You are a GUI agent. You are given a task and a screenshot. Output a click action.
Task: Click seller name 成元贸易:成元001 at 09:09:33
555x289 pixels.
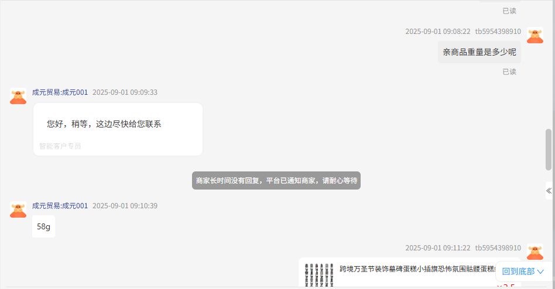coord(60,92)
